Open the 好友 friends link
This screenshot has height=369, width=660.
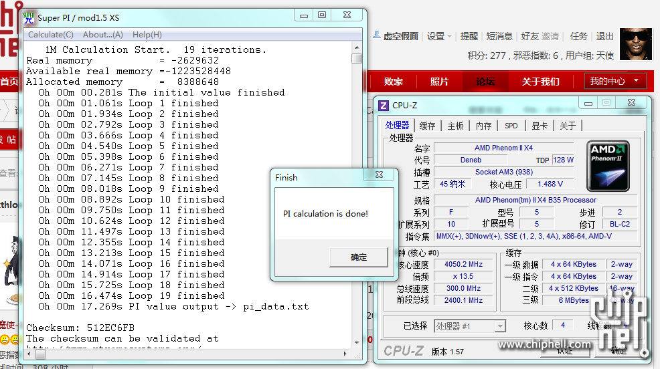click(x=530, y=36)
